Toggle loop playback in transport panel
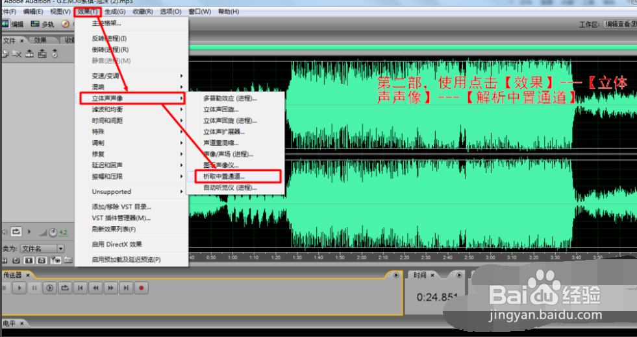Screen dimensions: 637x337 pyautogui.click(x=65, y=288)
